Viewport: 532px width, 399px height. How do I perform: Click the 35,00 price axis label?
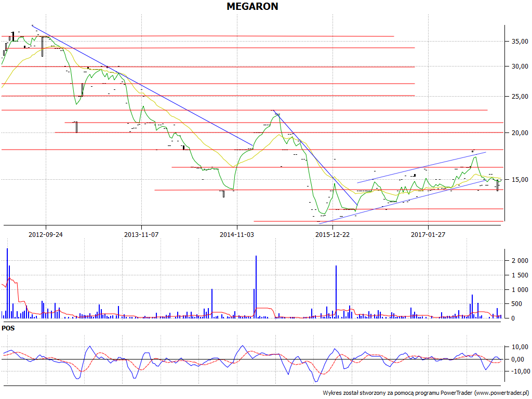pyautogui.click(x=520, y=42)
